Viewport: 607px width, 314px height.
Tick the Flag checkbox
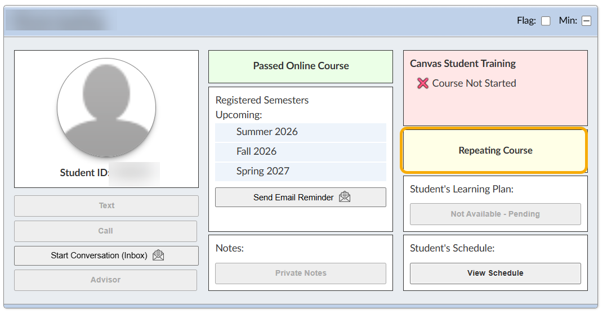click(546, 21)
